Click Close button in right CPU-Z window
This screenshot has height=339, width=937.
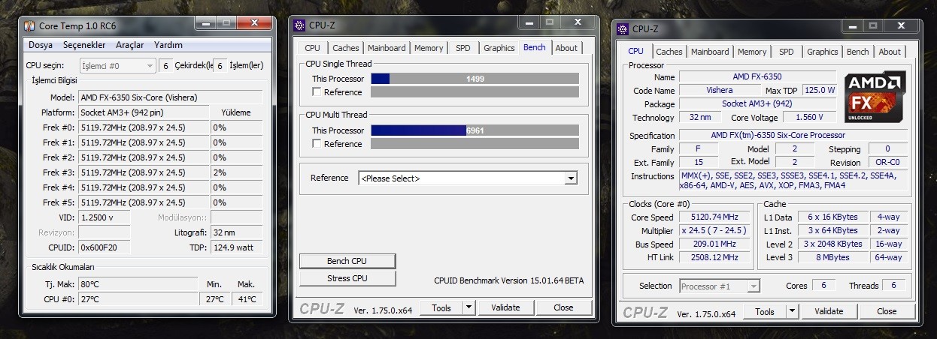[887, 311]
